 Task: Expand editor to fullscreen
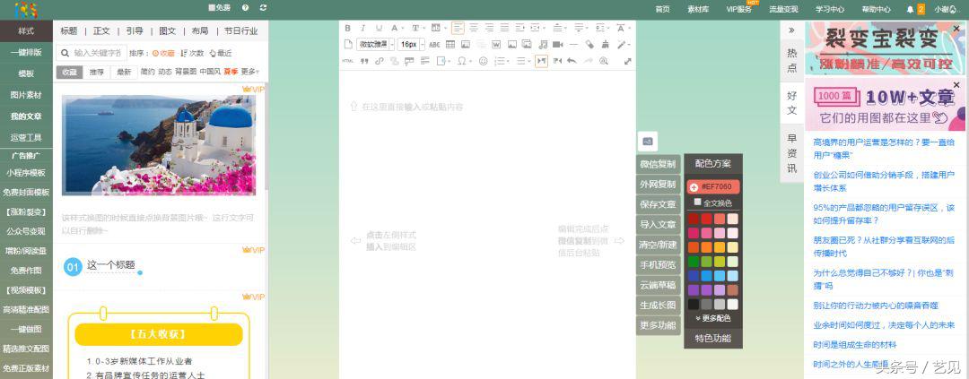pyautogui.click(x=627, y=61)
